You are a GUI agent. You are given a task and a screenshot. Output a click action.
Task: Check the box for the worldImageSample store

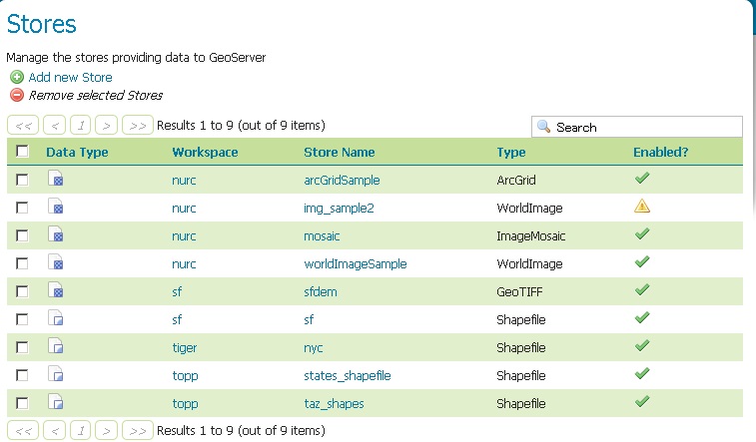(x=22, y=263)
